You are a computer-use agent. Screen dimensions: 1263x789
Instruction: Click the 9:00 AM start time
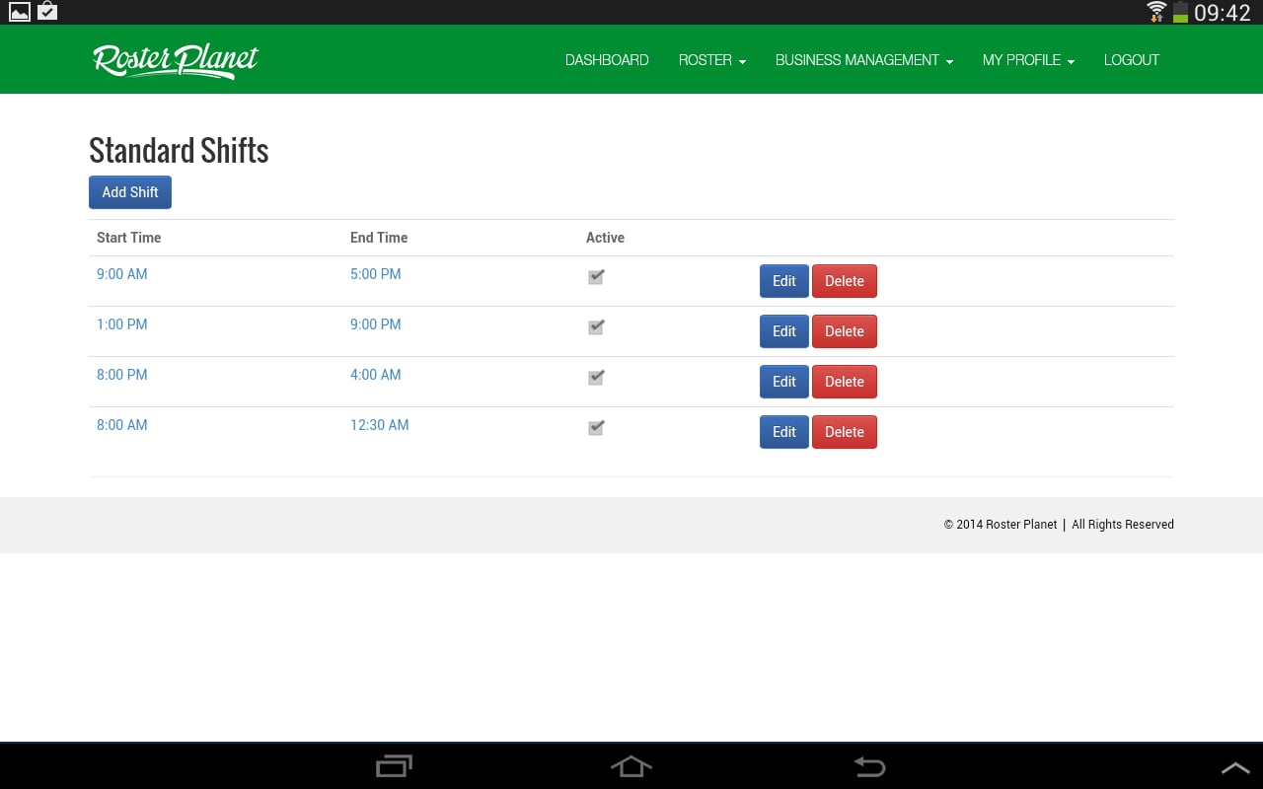[x=122, y=274]
